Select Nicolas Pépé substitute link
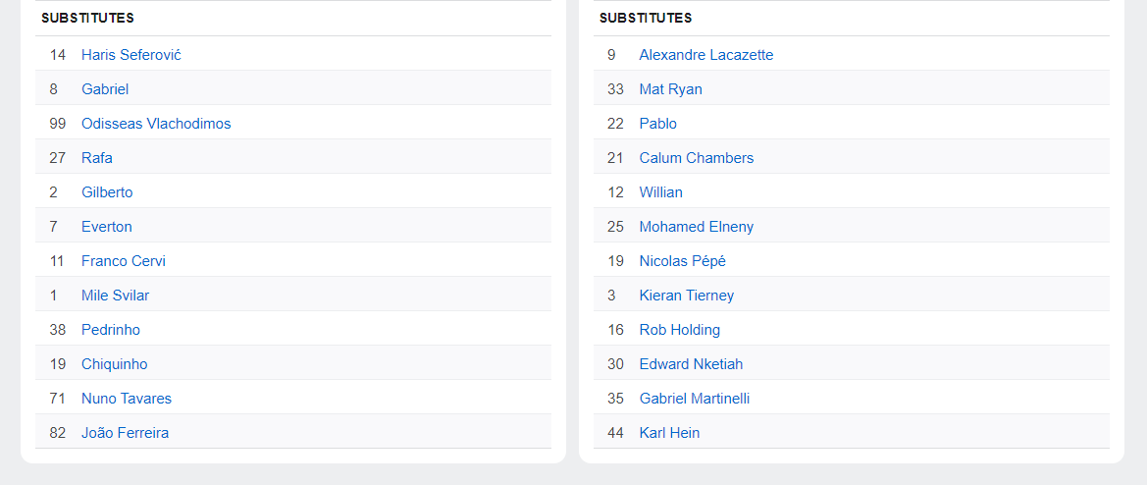Screen dimensions: 1147x485 [x=683, y=261]
